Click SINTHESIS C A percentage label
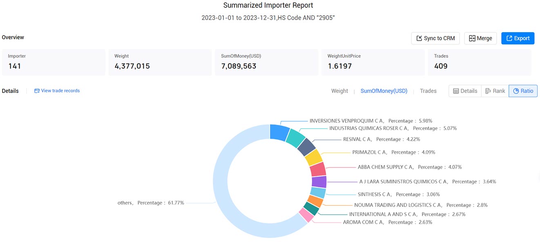The height and width of the screenshot is (242, 540). (399, 194)
